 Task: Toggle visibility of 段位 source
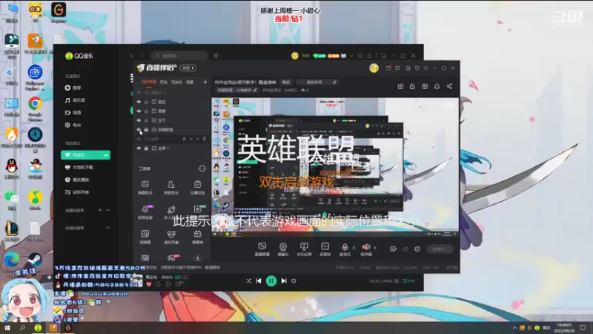(x=139, y=102)
